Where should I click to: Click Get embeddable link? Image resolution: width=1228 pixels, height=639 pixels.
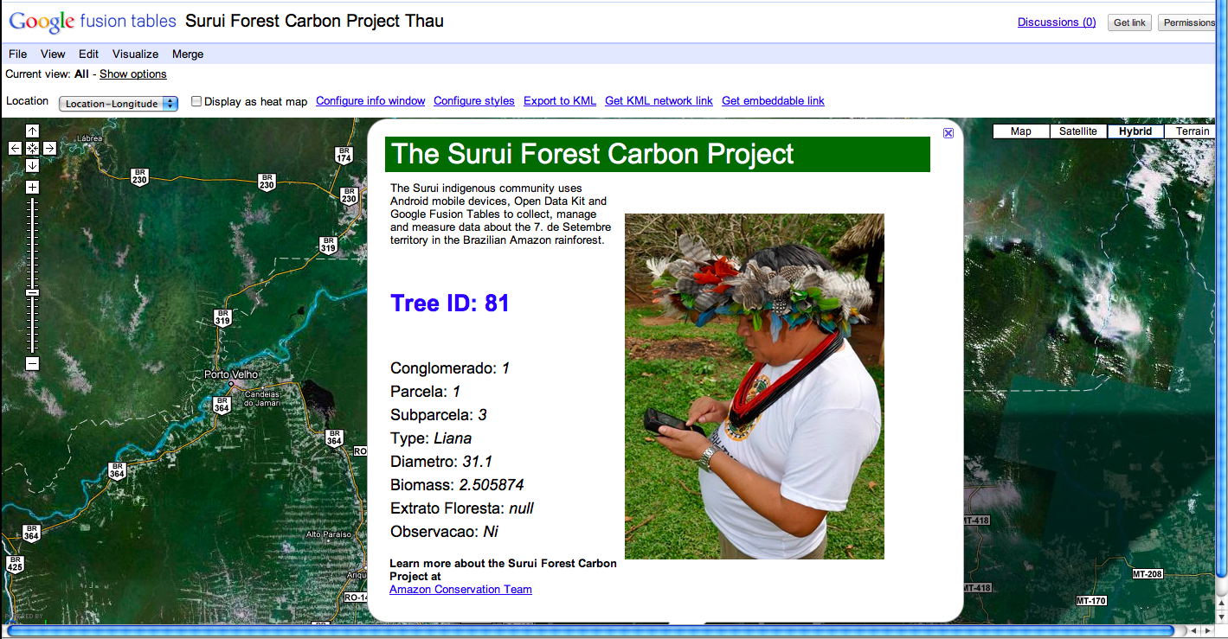[773, 101]
